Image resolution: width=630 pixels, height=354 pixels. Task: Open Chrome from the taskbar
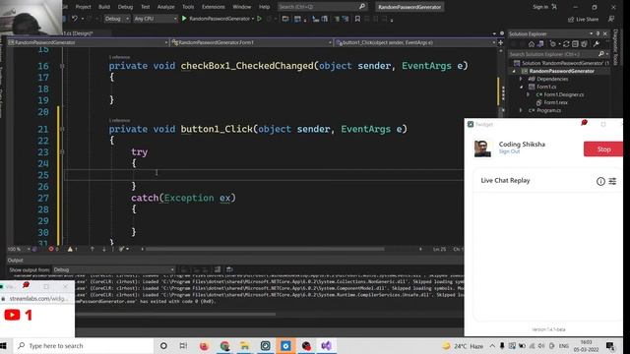[x=224, y=345]
